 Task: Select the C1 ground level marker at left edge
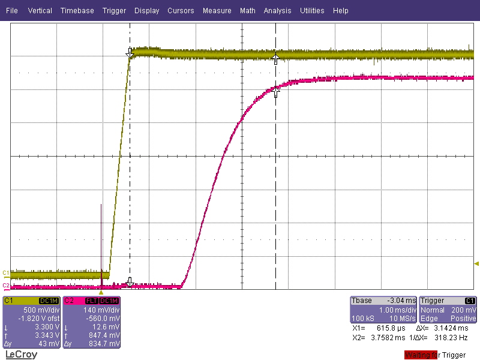6,273
